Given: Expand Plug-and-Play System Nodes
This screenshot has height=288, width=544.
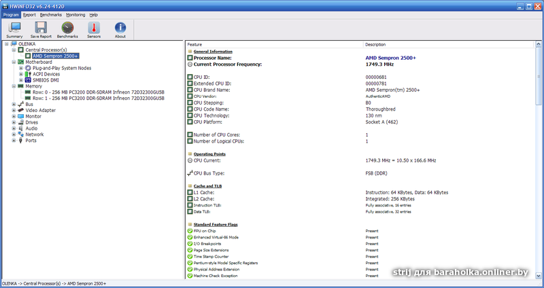Looking at the screenshot, I should (21, 68).
